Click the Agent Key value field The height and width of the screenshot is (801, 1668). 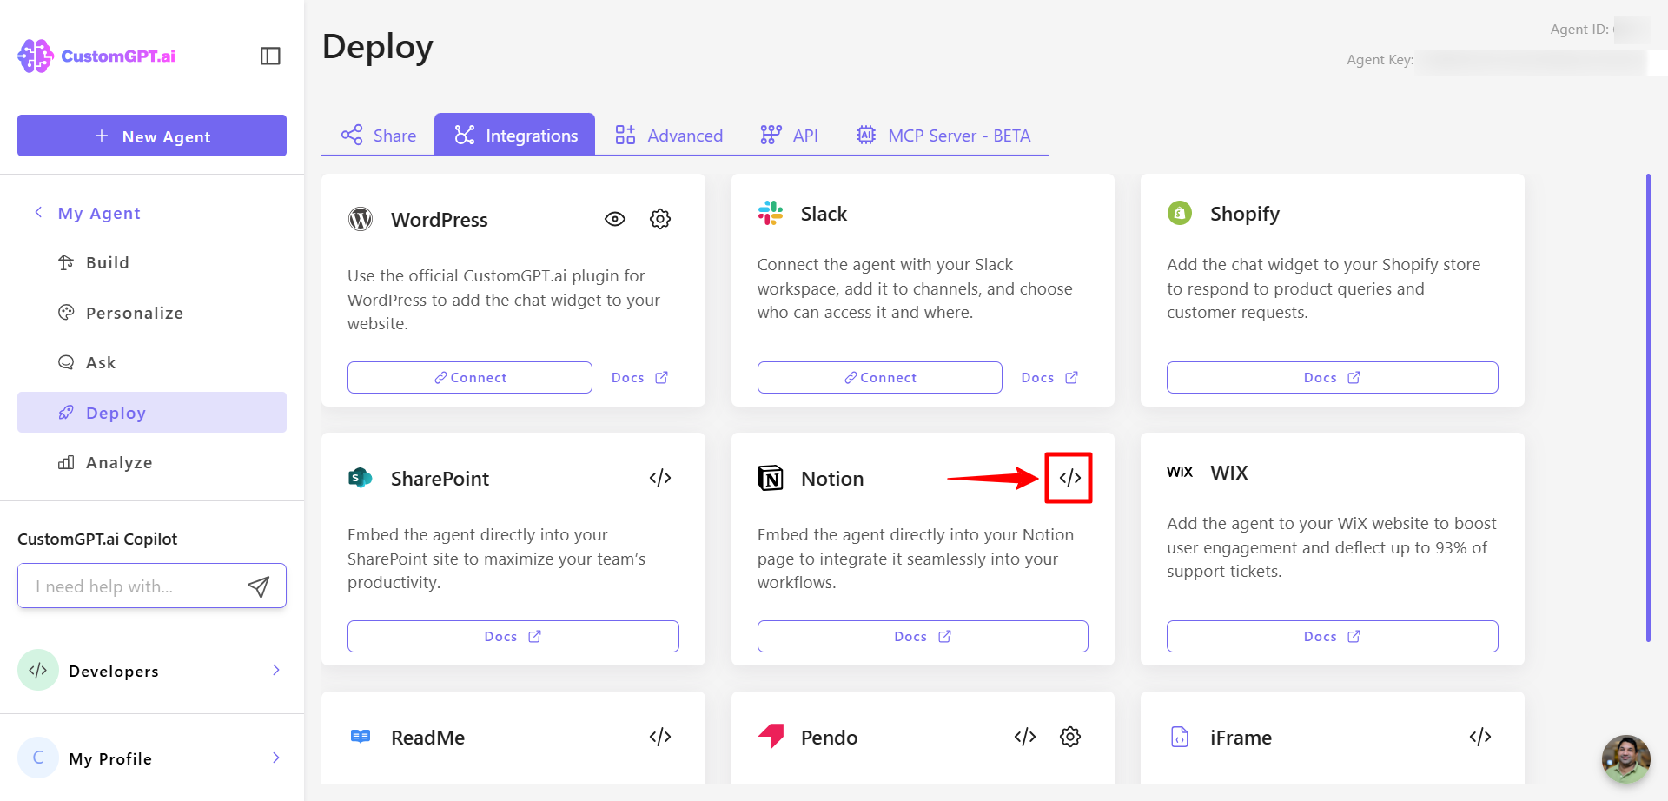1533,62
